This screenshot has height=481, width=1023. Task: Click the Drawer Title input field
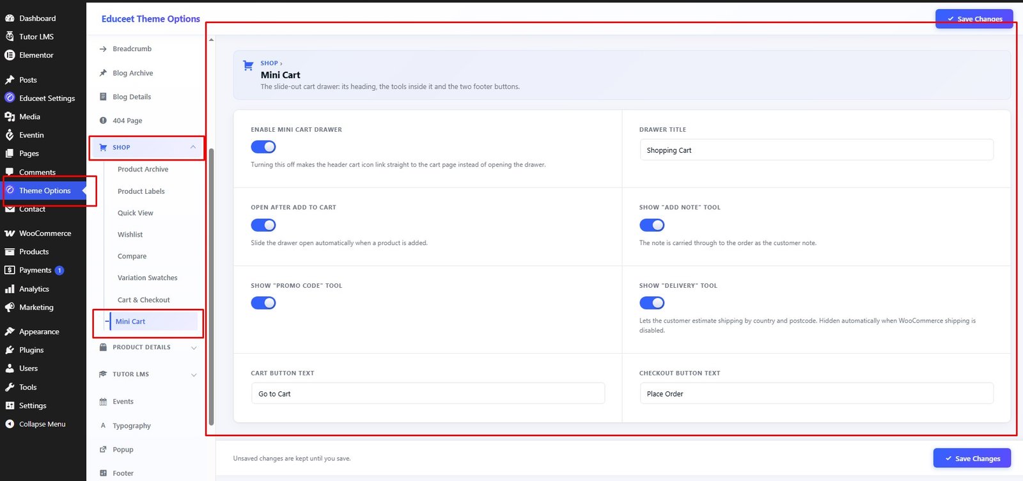click(816, 150)
